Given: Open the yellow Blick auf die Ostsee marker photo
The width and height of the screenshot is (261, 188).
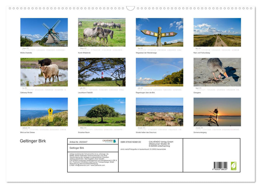Looking at the screenshot, I should point(44,111).
